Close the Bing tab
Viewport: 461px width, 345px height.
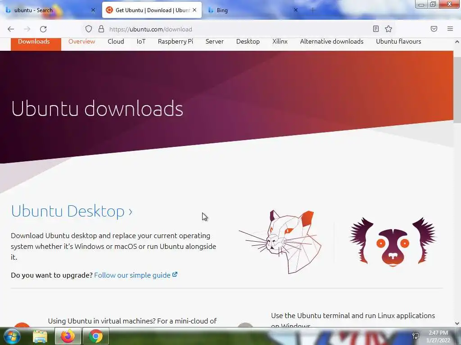[295, 10]
